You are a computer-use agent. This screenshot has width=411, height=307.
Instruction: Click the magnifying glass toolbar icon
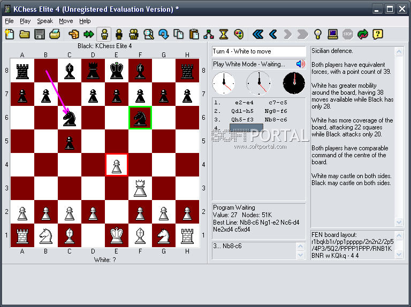pyautogui.click(x=149, y=34)
